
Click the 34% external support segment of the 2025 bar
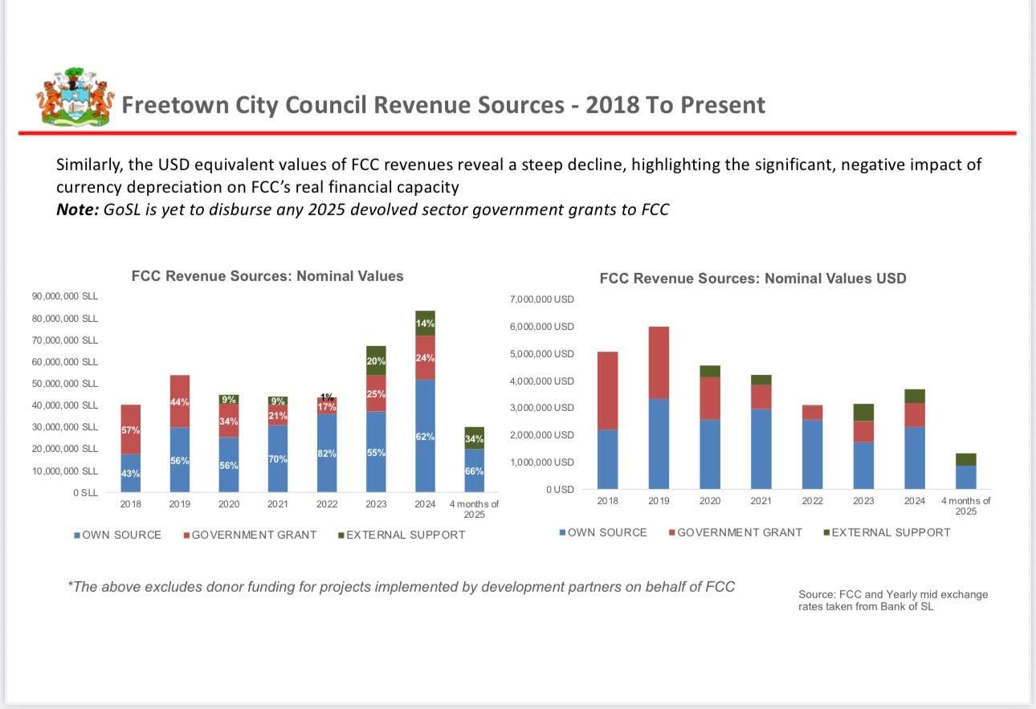474,438
